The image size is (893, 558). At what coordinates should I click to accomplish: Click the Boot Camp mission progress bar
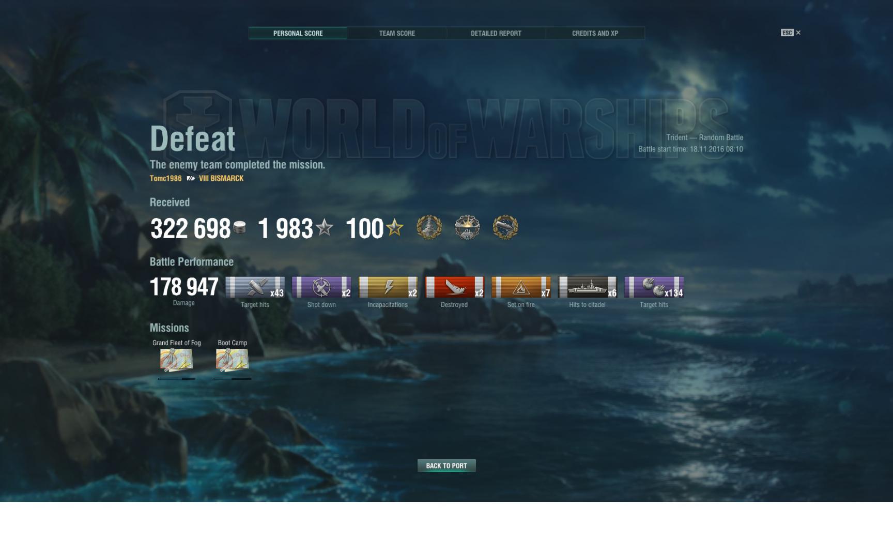coord(233,379)
